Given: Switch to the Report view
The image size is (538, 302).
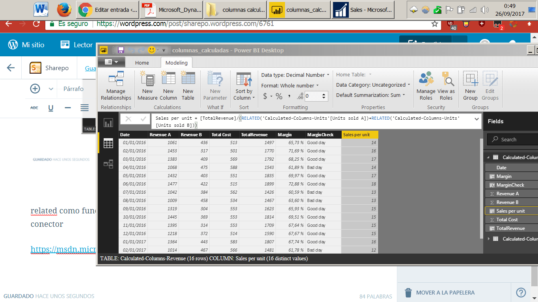Looking at the screenshot, I should pos(108,123).
